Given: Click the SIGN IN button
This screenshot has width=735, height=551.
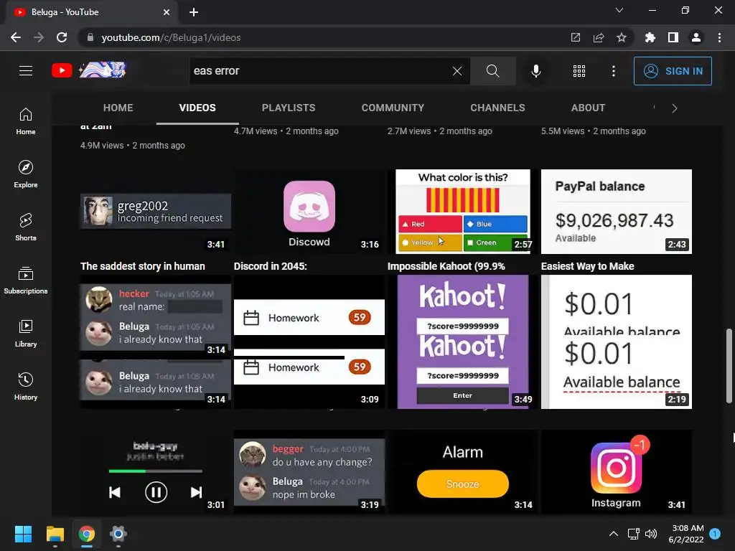Looking at the screenshot, I should point(673,71).
